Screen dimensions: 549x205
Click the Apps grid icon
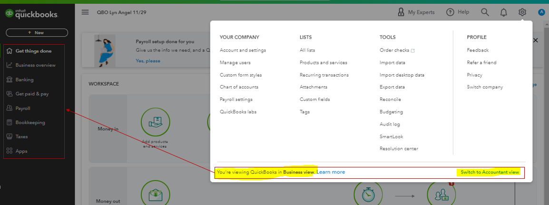(x=10, y=151)
